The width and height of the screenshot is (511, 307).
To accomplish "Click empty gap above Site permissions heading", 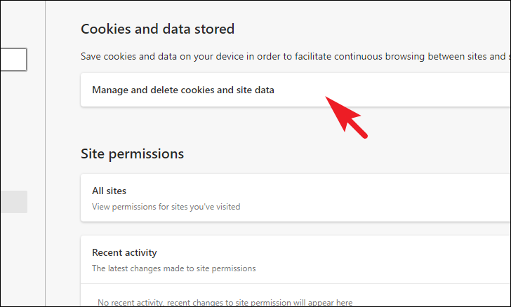I will (x=293, y=126).
